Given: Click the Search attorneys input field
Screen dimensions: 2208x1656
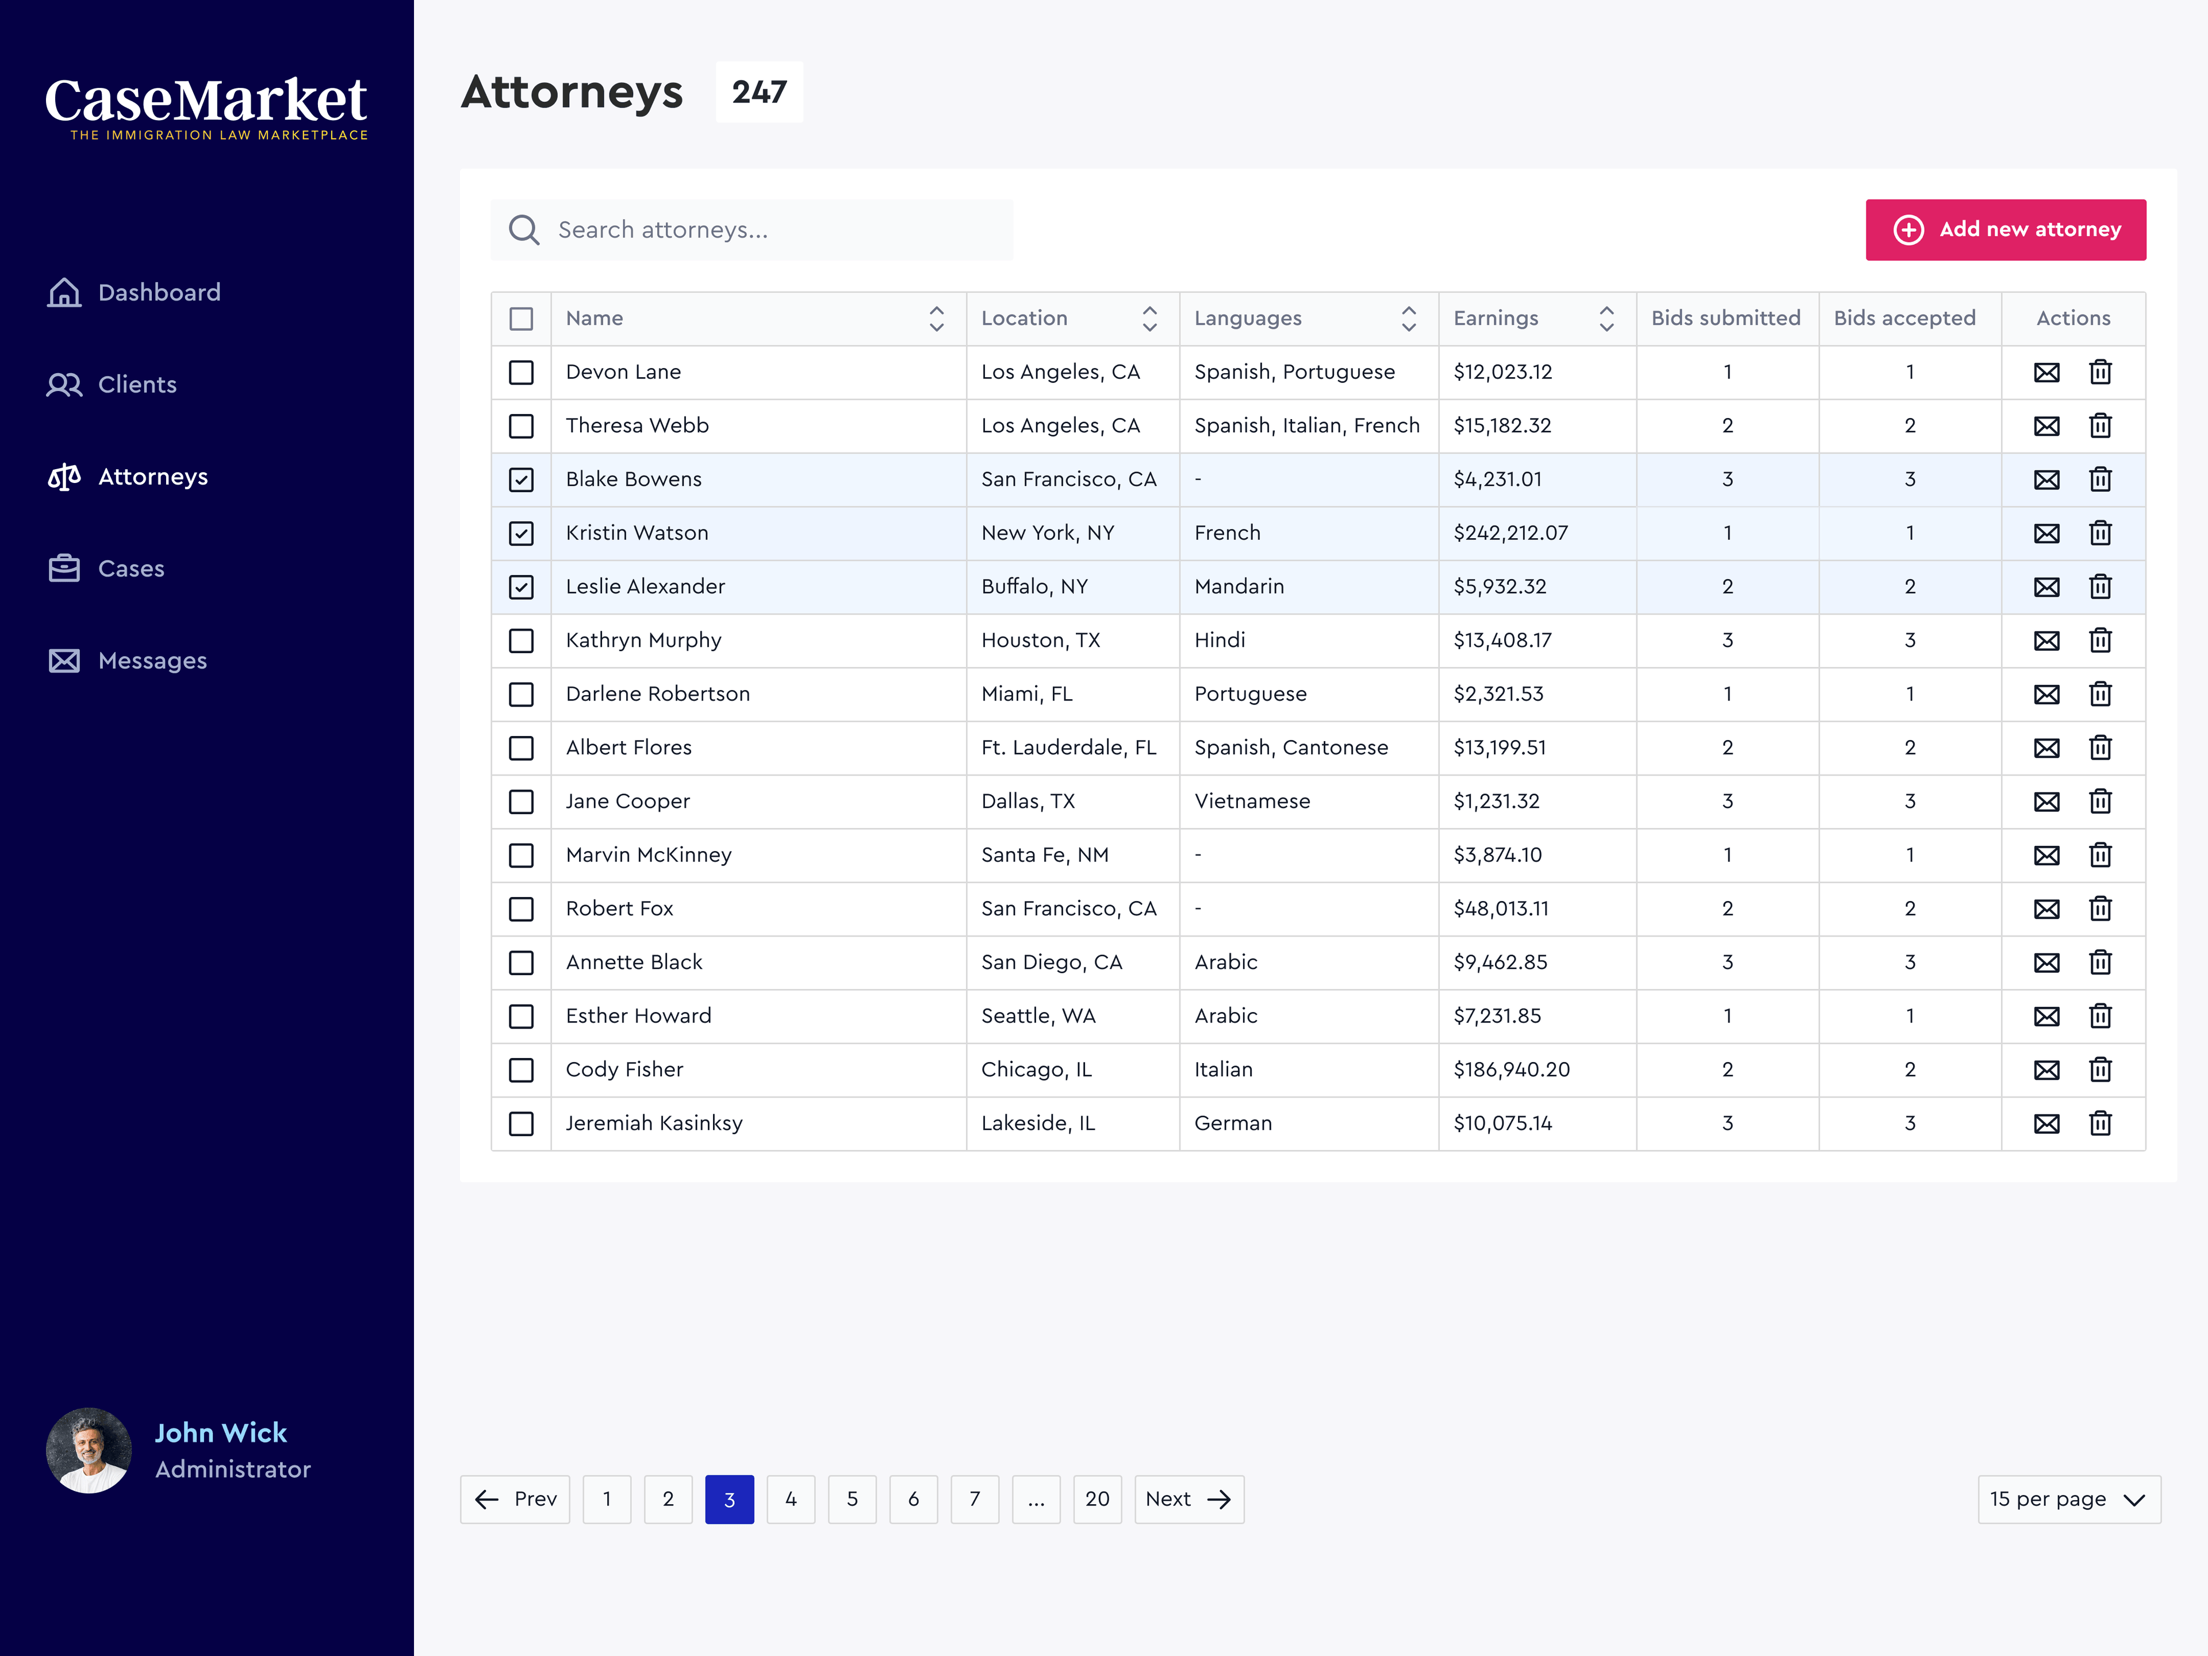Looking at the screenshot, I should pos(752,231).
